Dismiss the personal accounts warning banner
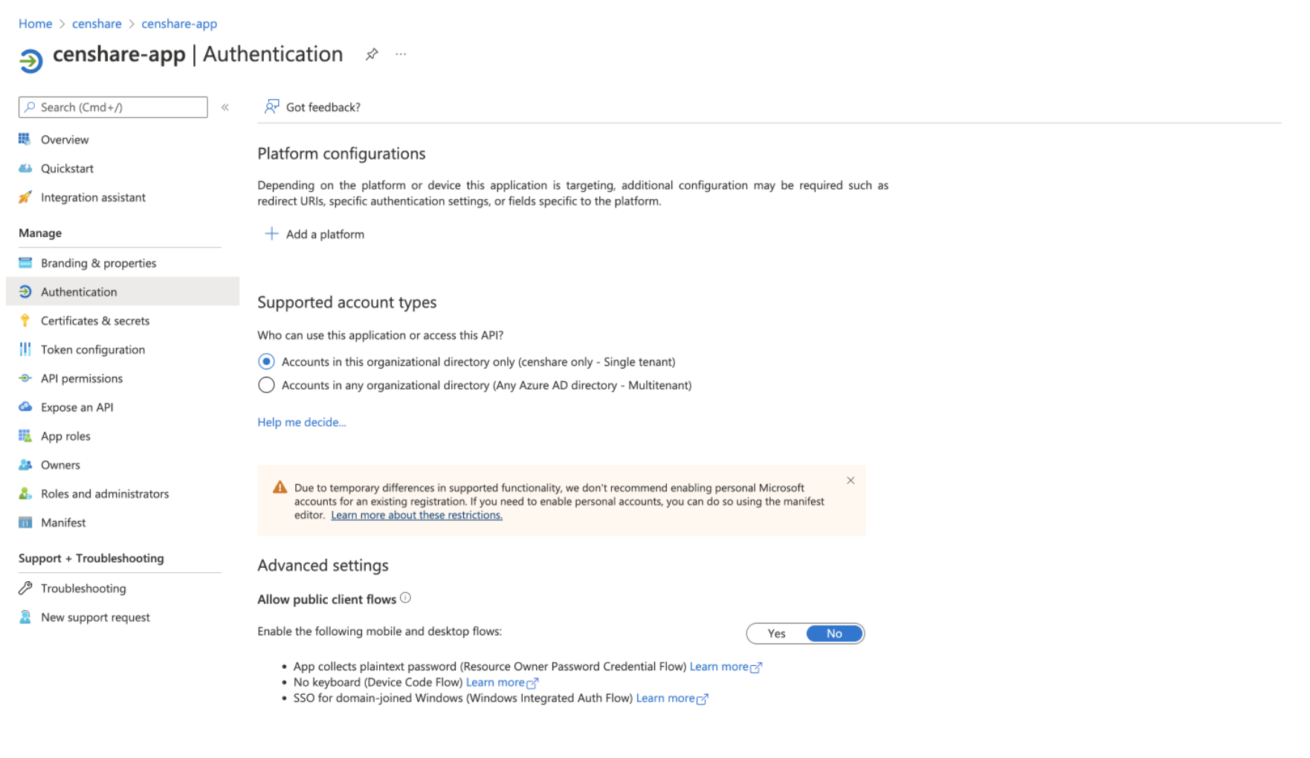The width and height of the screenshot is (1310, 758). [851, 481]
